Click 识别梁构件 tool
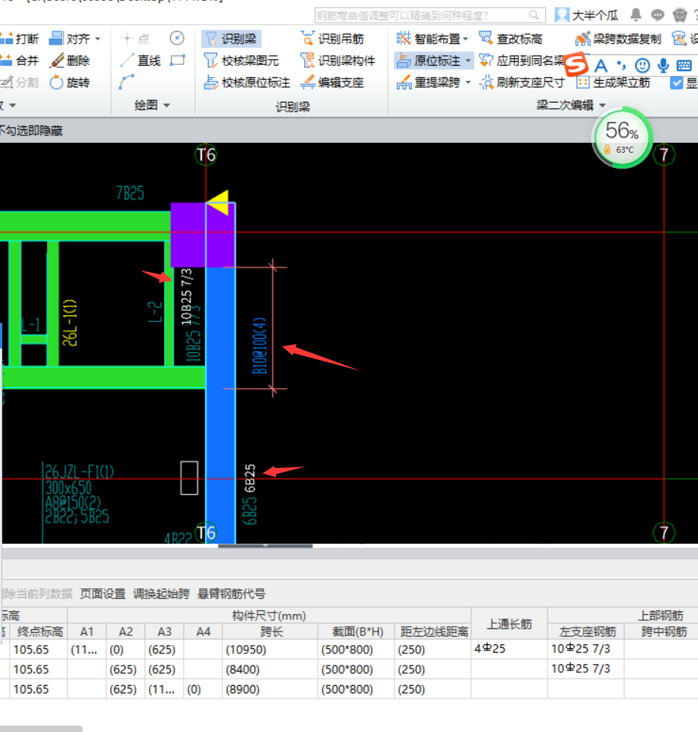Viewport: 698px width, 732px height. click(338, 60)
